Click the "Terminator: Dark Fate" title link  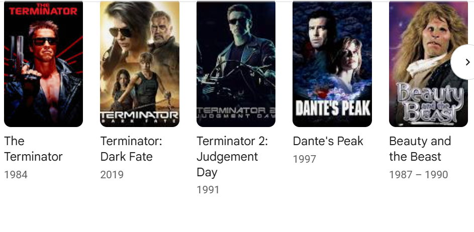pyautogui.click(x=131, y=149)
